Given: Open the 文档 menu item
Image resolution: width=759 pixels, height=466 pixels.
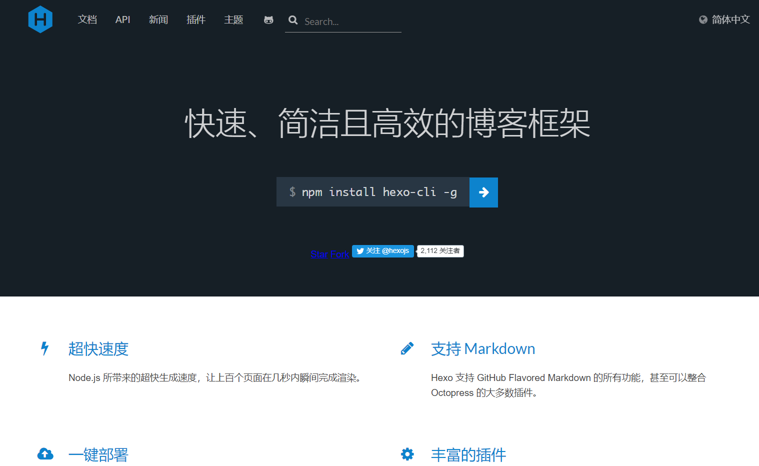Looking at the screenshot, I should pyautogui.click(x=87, y=20).
